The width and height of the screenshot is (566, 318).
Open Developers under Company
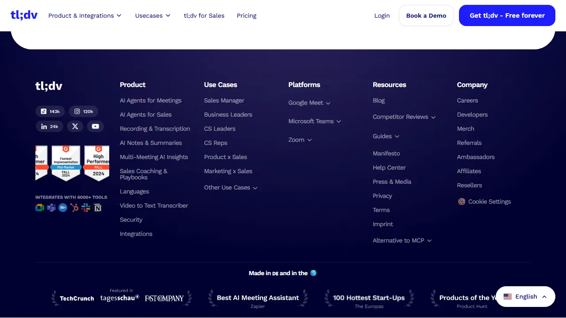click(472, 114)
